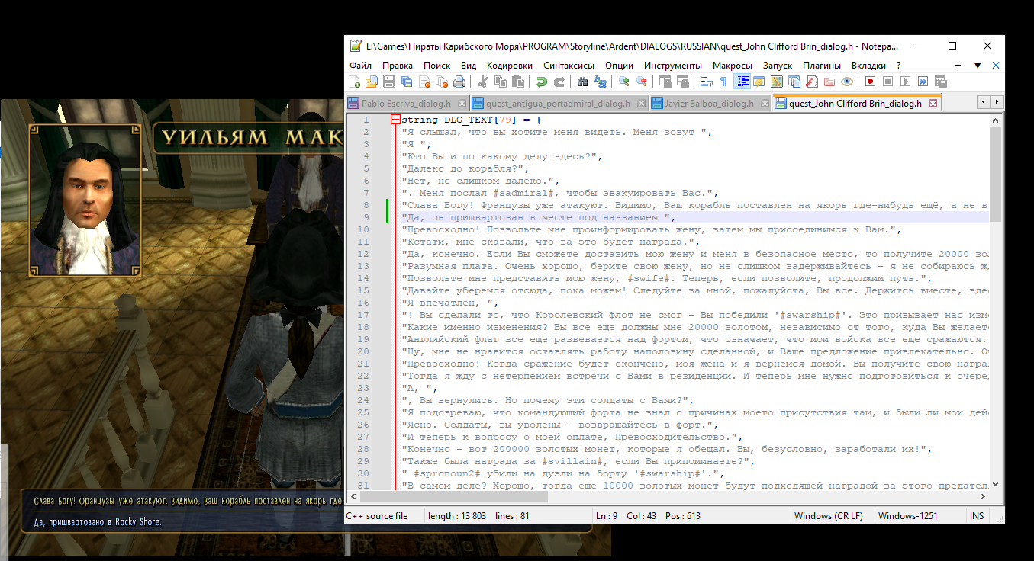The width and height of the screenshot is (1034, 561).
Task: Click the Save All toolbar icon
Action: (406, 82)
